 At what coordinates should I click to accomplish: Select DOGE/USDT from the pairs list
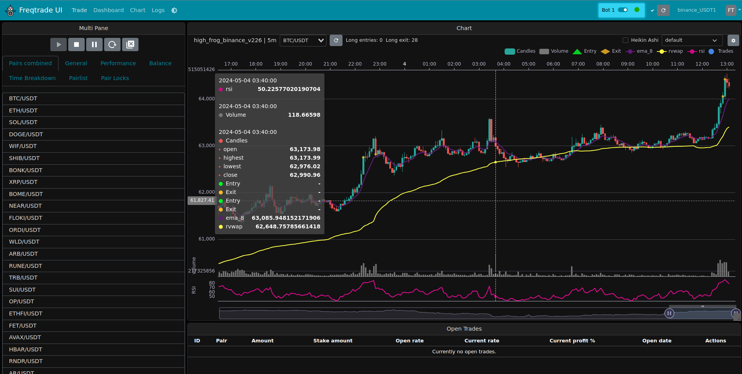(x=25, y=134)
